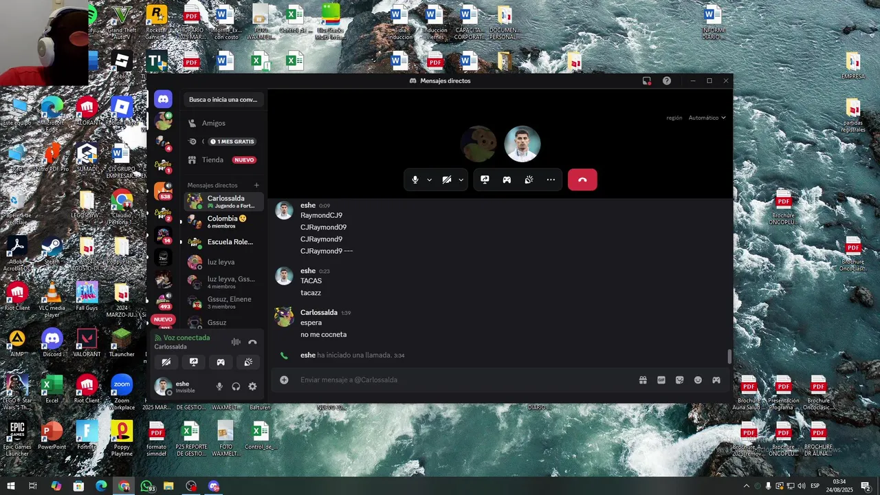The image size is (880, 495).
Task: Open Carlossalda direct message
Action: click(x=224, y=201)
